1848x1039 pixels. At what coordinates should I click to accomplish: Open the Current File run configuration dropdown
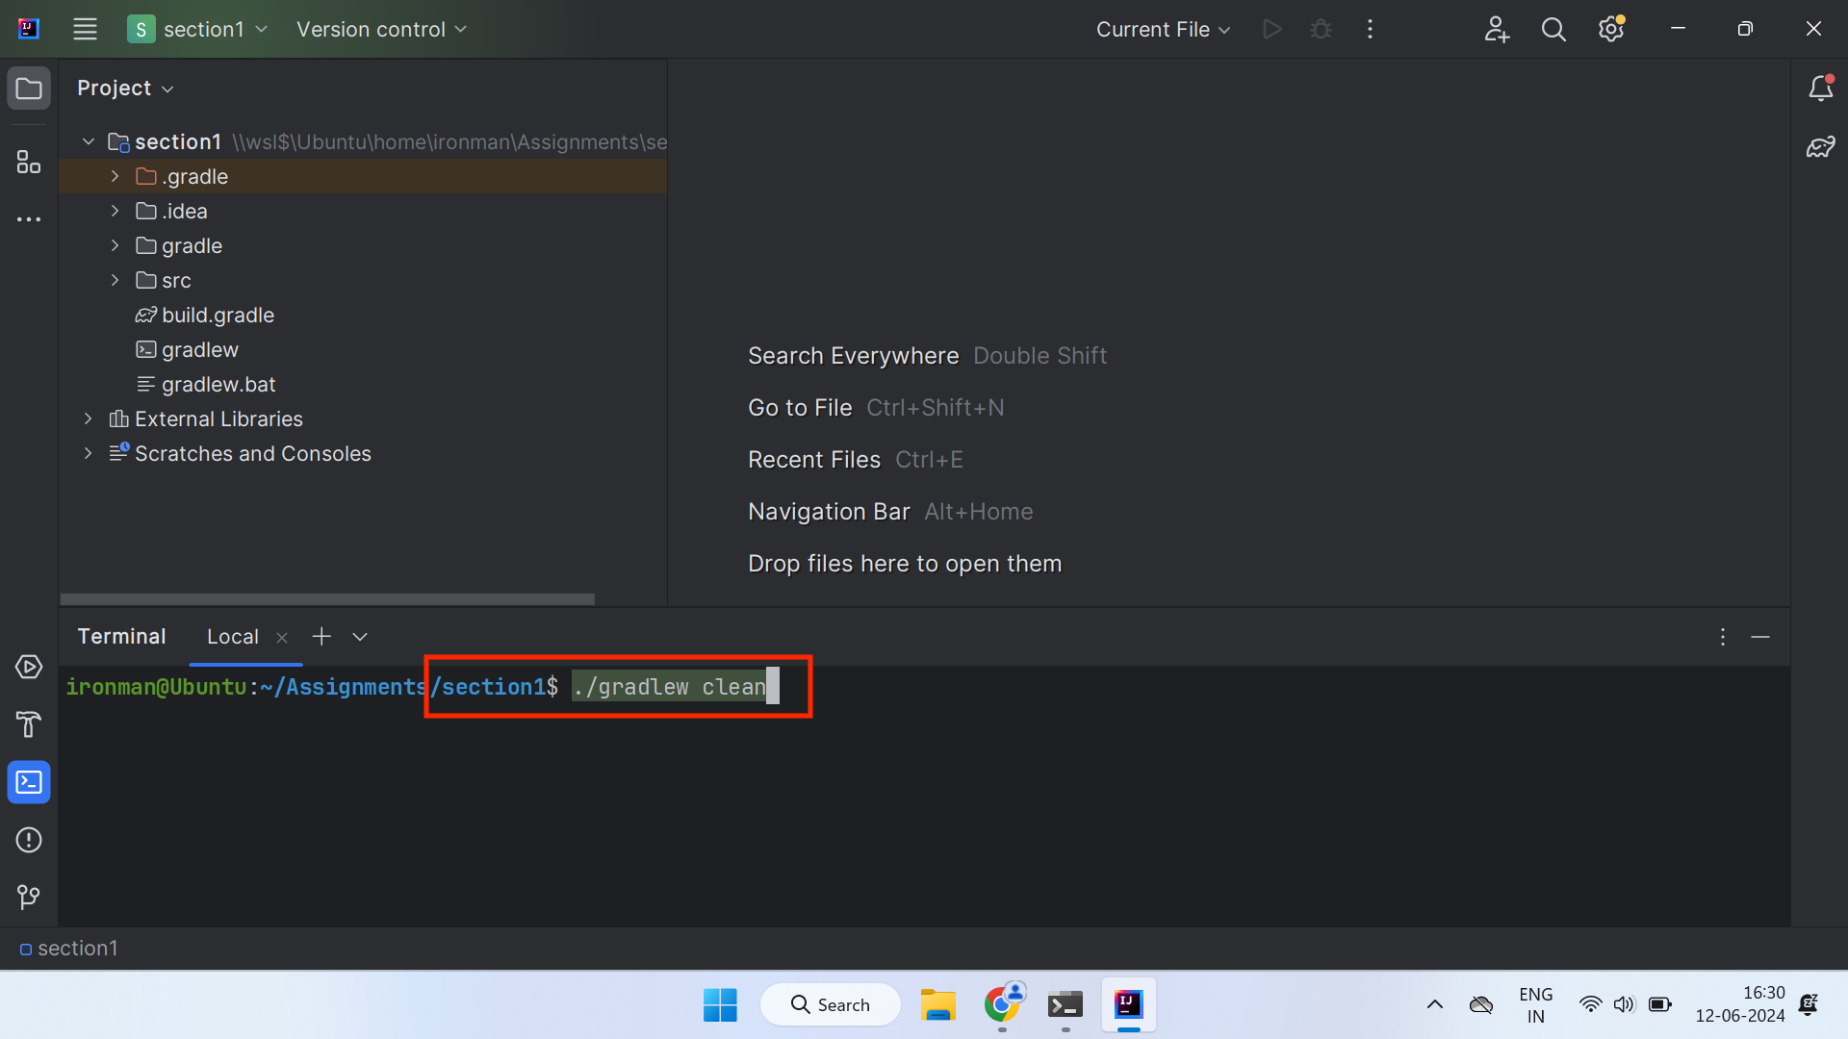coord(1163,29)
